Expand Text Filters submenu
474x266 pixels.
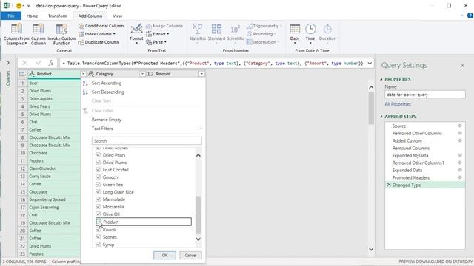tap(147, 129)
